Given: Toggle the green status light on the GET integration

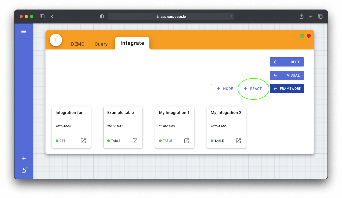Looking at the screenshot, I should point(57,141).
